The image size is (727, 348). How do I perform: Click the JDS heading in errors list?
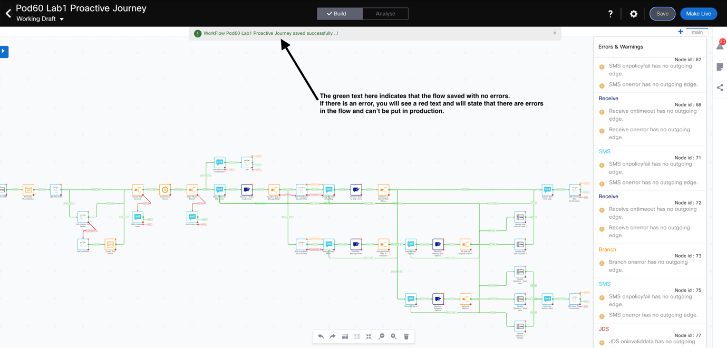[x=604, y=329]
